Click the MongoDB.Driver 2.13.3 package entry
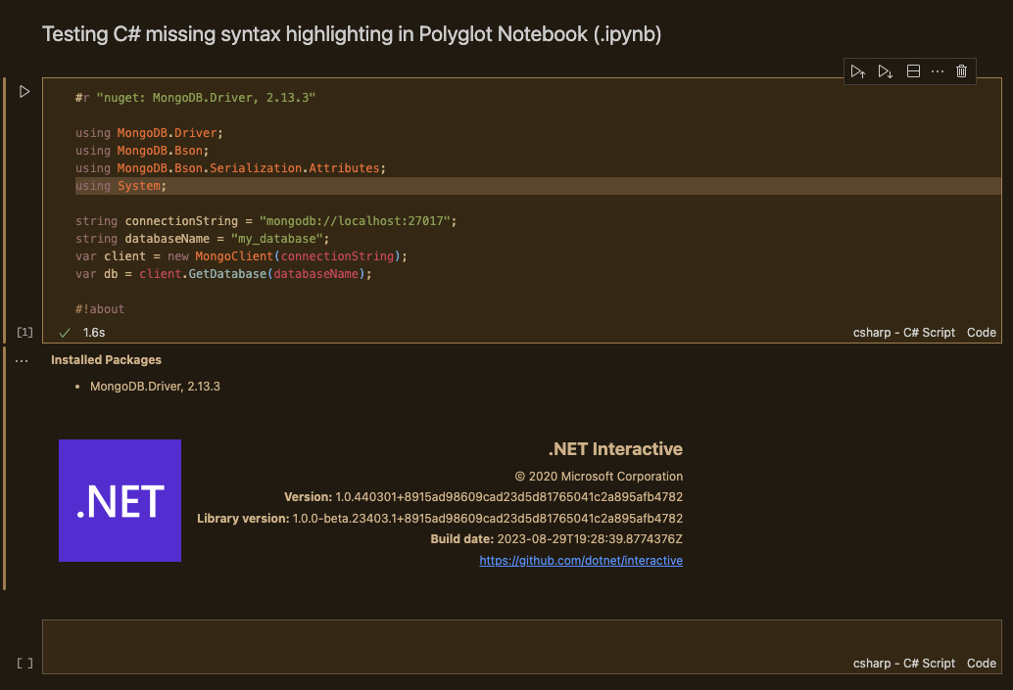 pyautogui.click(x=155, y=386)
